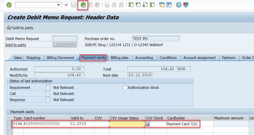The image size is (254, 135).
Task: Click the Maximum amount cell in VISA row
Action: point(231,124)
